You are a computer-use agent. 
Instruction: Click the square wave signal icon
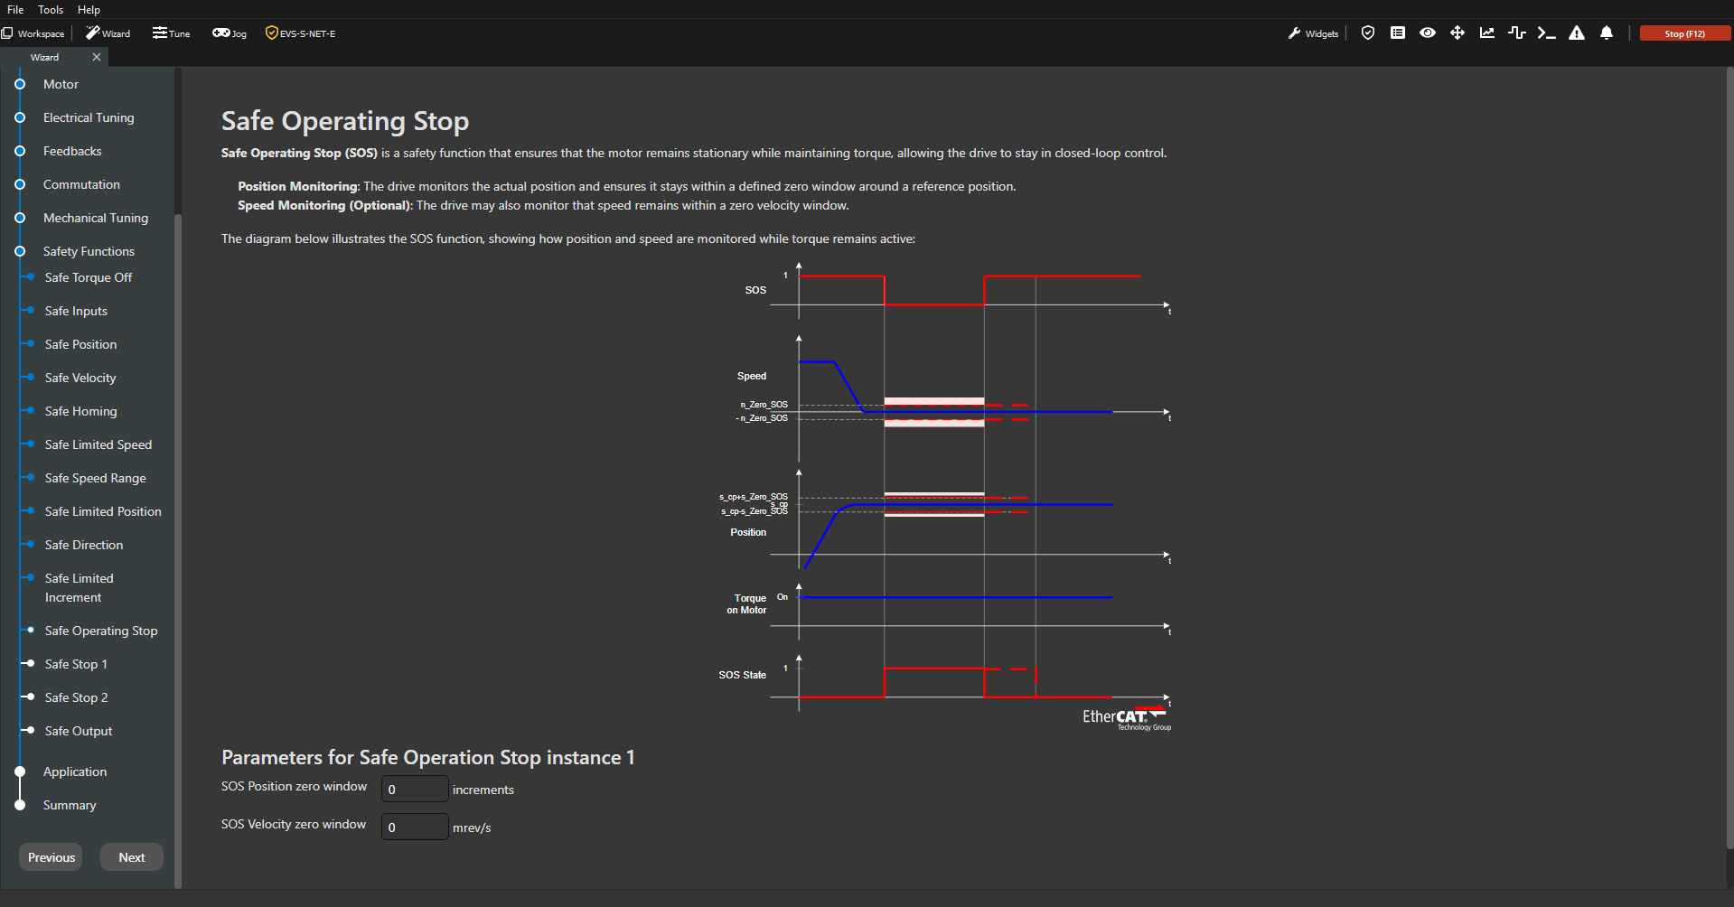1516,33
